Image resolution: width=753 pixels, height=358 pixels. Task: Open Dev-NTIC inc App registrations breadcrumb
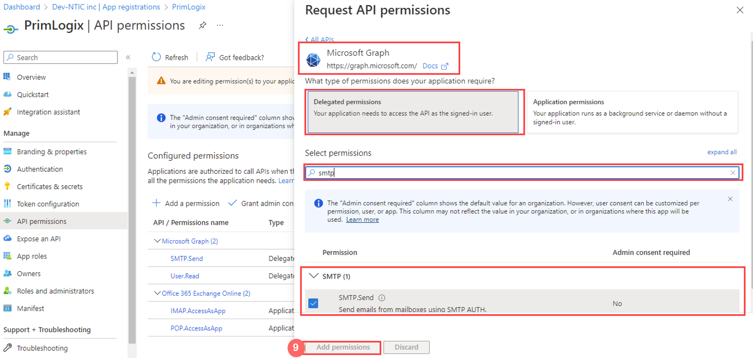click(106, 7)
